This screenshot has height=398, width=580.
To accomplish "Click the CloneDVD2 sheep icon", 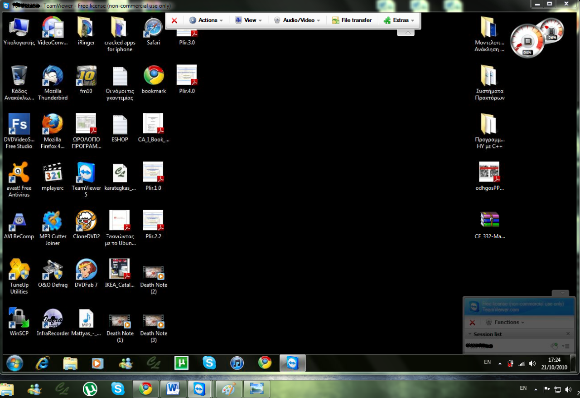I will (x=86, y=221).
